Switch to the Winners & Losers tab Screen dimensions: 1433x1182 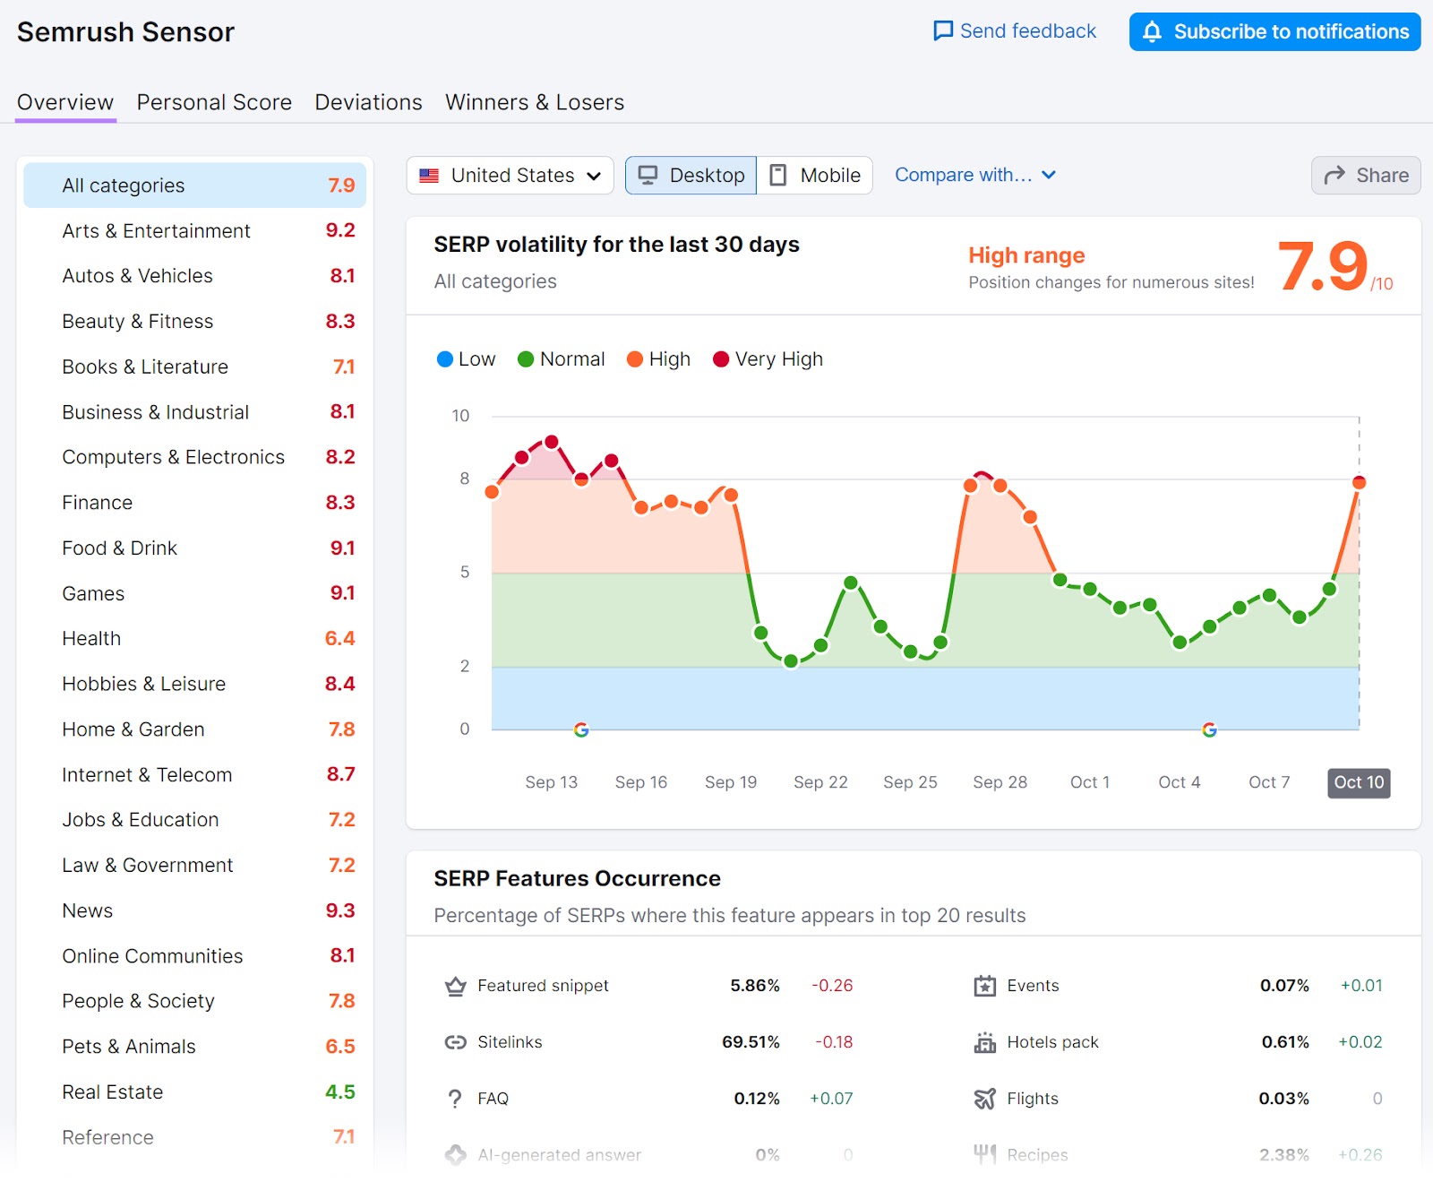pos(533,102)
